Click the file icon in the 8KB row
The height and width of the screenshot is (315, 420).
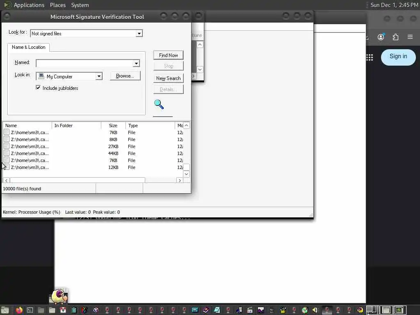tap(7, 139)
